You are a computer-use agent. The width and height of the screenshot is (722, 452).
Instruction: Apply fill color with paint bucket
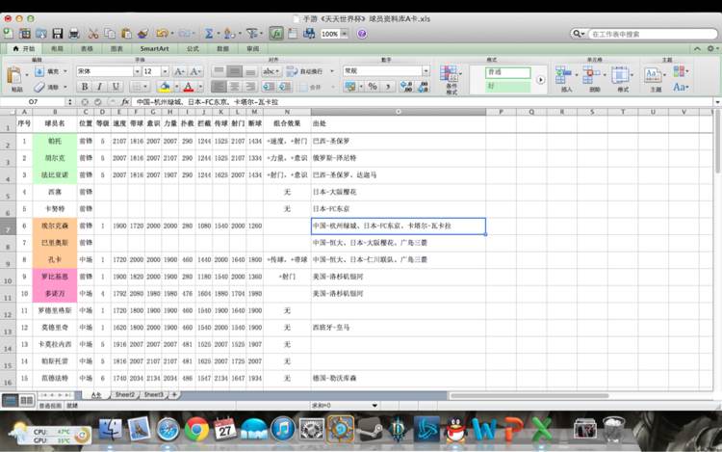click(x=165, y=86)
